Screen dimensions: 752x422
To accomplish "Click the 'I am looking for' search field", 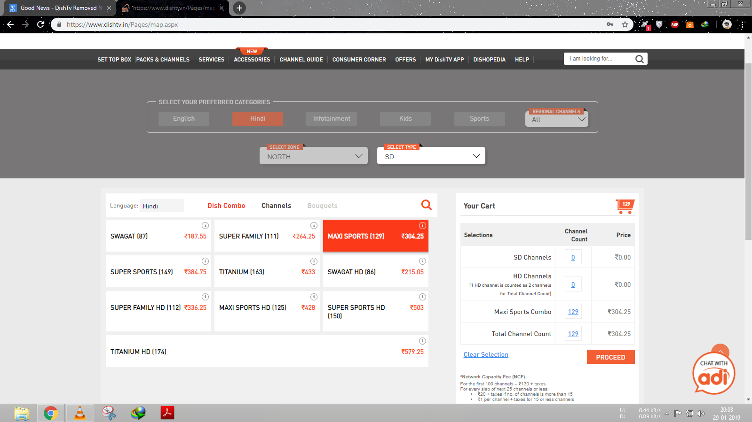I will [x=598, y=59].
